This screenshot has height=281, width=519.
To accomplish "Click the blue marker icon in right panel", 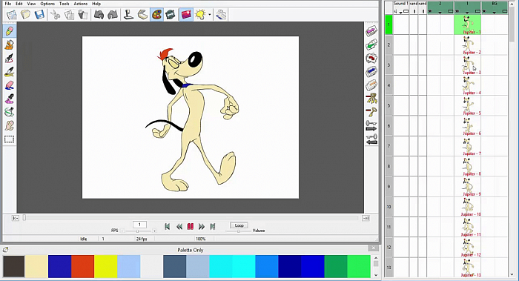I will 371,72.
